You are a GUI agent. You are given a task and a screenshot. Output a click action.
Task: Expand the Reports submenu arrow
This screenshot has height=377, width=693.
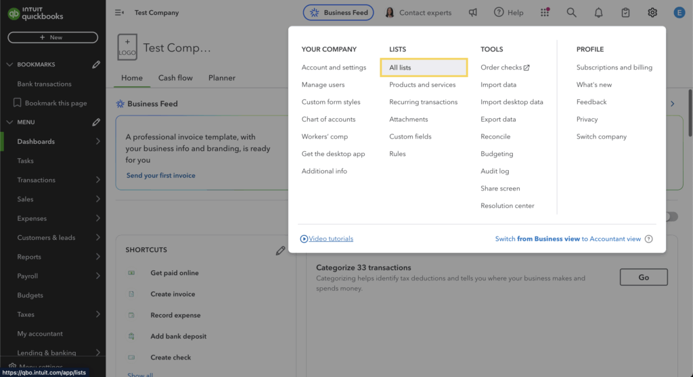tap(98, 257)
